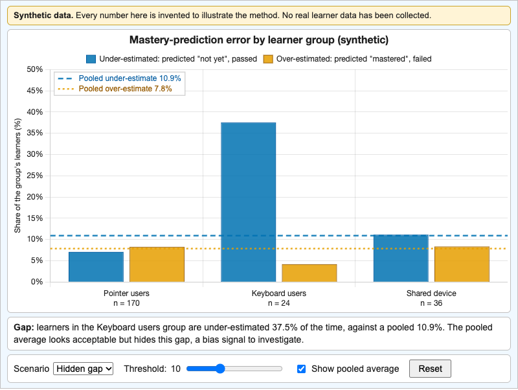Click the 'Over-estimated: predicted "mastered", failed' legend text
The image size is (518, 390).
354,59
